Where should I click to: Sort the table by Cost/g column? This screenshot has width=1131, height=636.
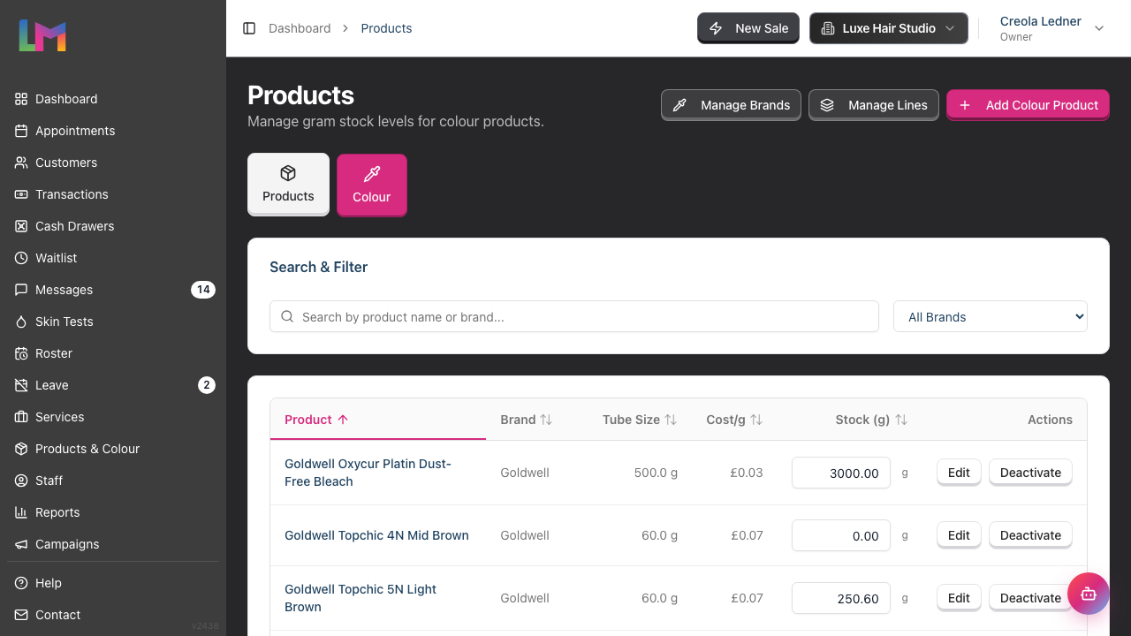pyautogui.click(x=734, y=420)
